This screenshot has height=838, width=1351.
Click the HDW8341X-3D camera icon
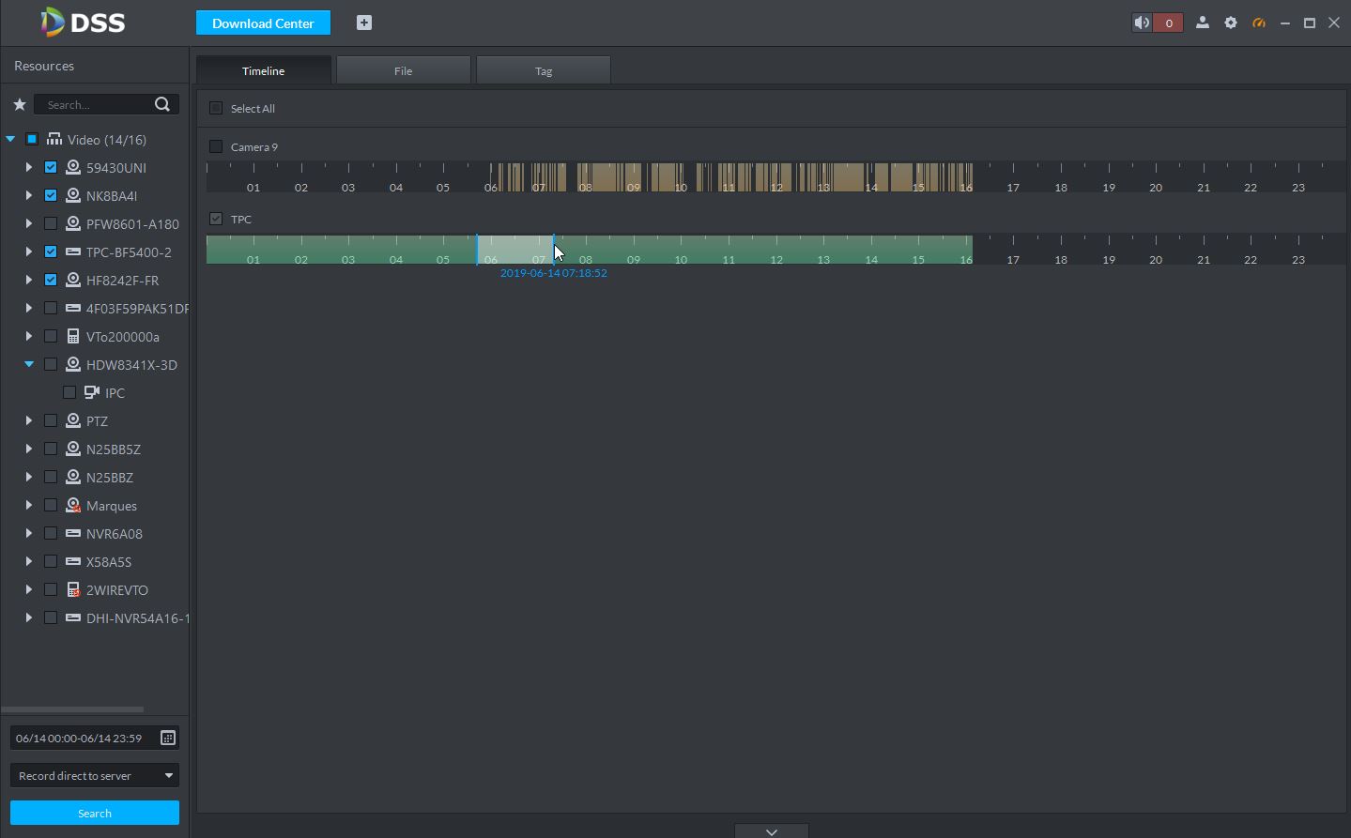pos(73,364)
